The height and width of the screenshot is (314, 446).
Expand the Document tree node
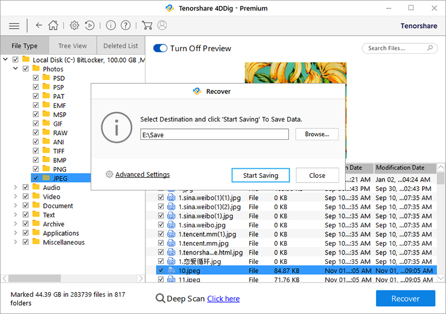click(16, 206)
